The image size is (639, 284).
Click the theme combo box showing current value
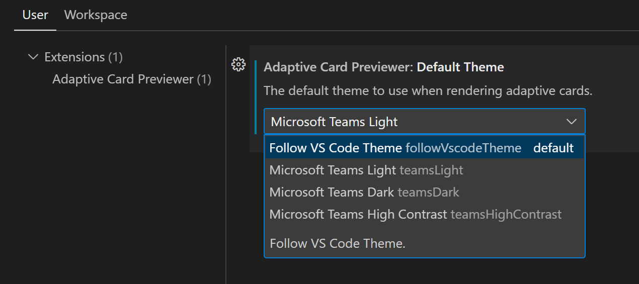point(413,122)
